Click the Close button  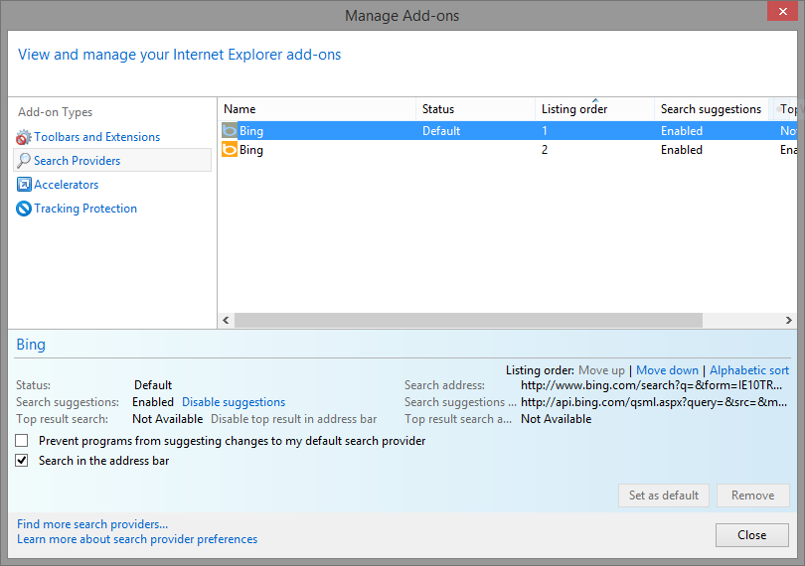(752, 535)
